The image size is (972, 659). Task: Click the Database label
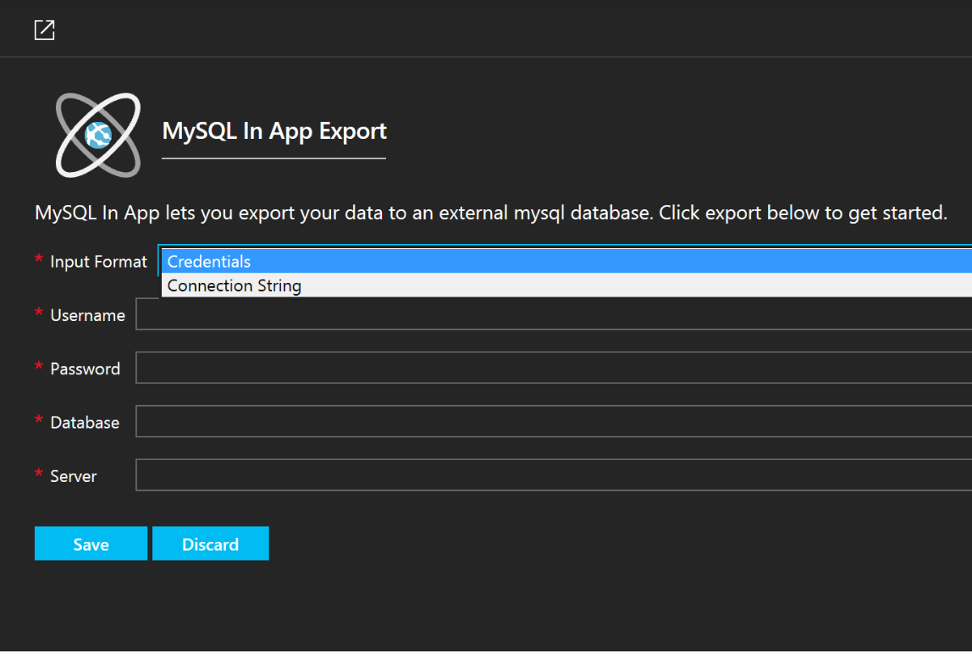[85, 423]
